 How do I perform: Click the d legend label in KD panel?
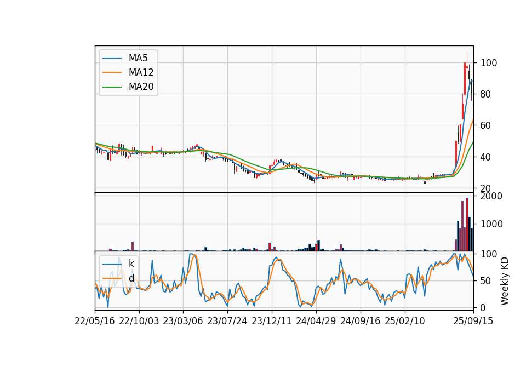pyautogui.click(x=131, y=278)
